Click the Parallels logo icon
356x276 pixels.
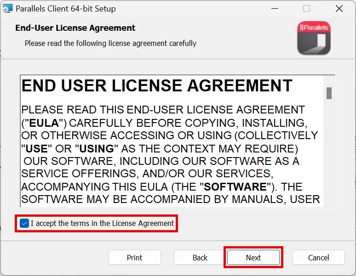pyautogui.click(x=314, y=38)
